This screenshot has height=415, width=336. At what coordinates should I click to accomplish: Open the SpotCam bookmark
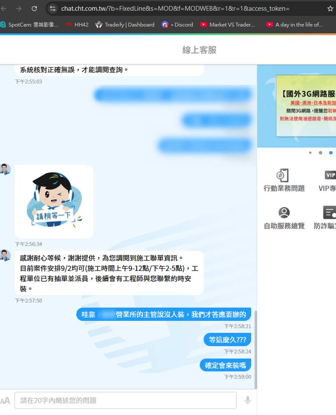[29, 25]
